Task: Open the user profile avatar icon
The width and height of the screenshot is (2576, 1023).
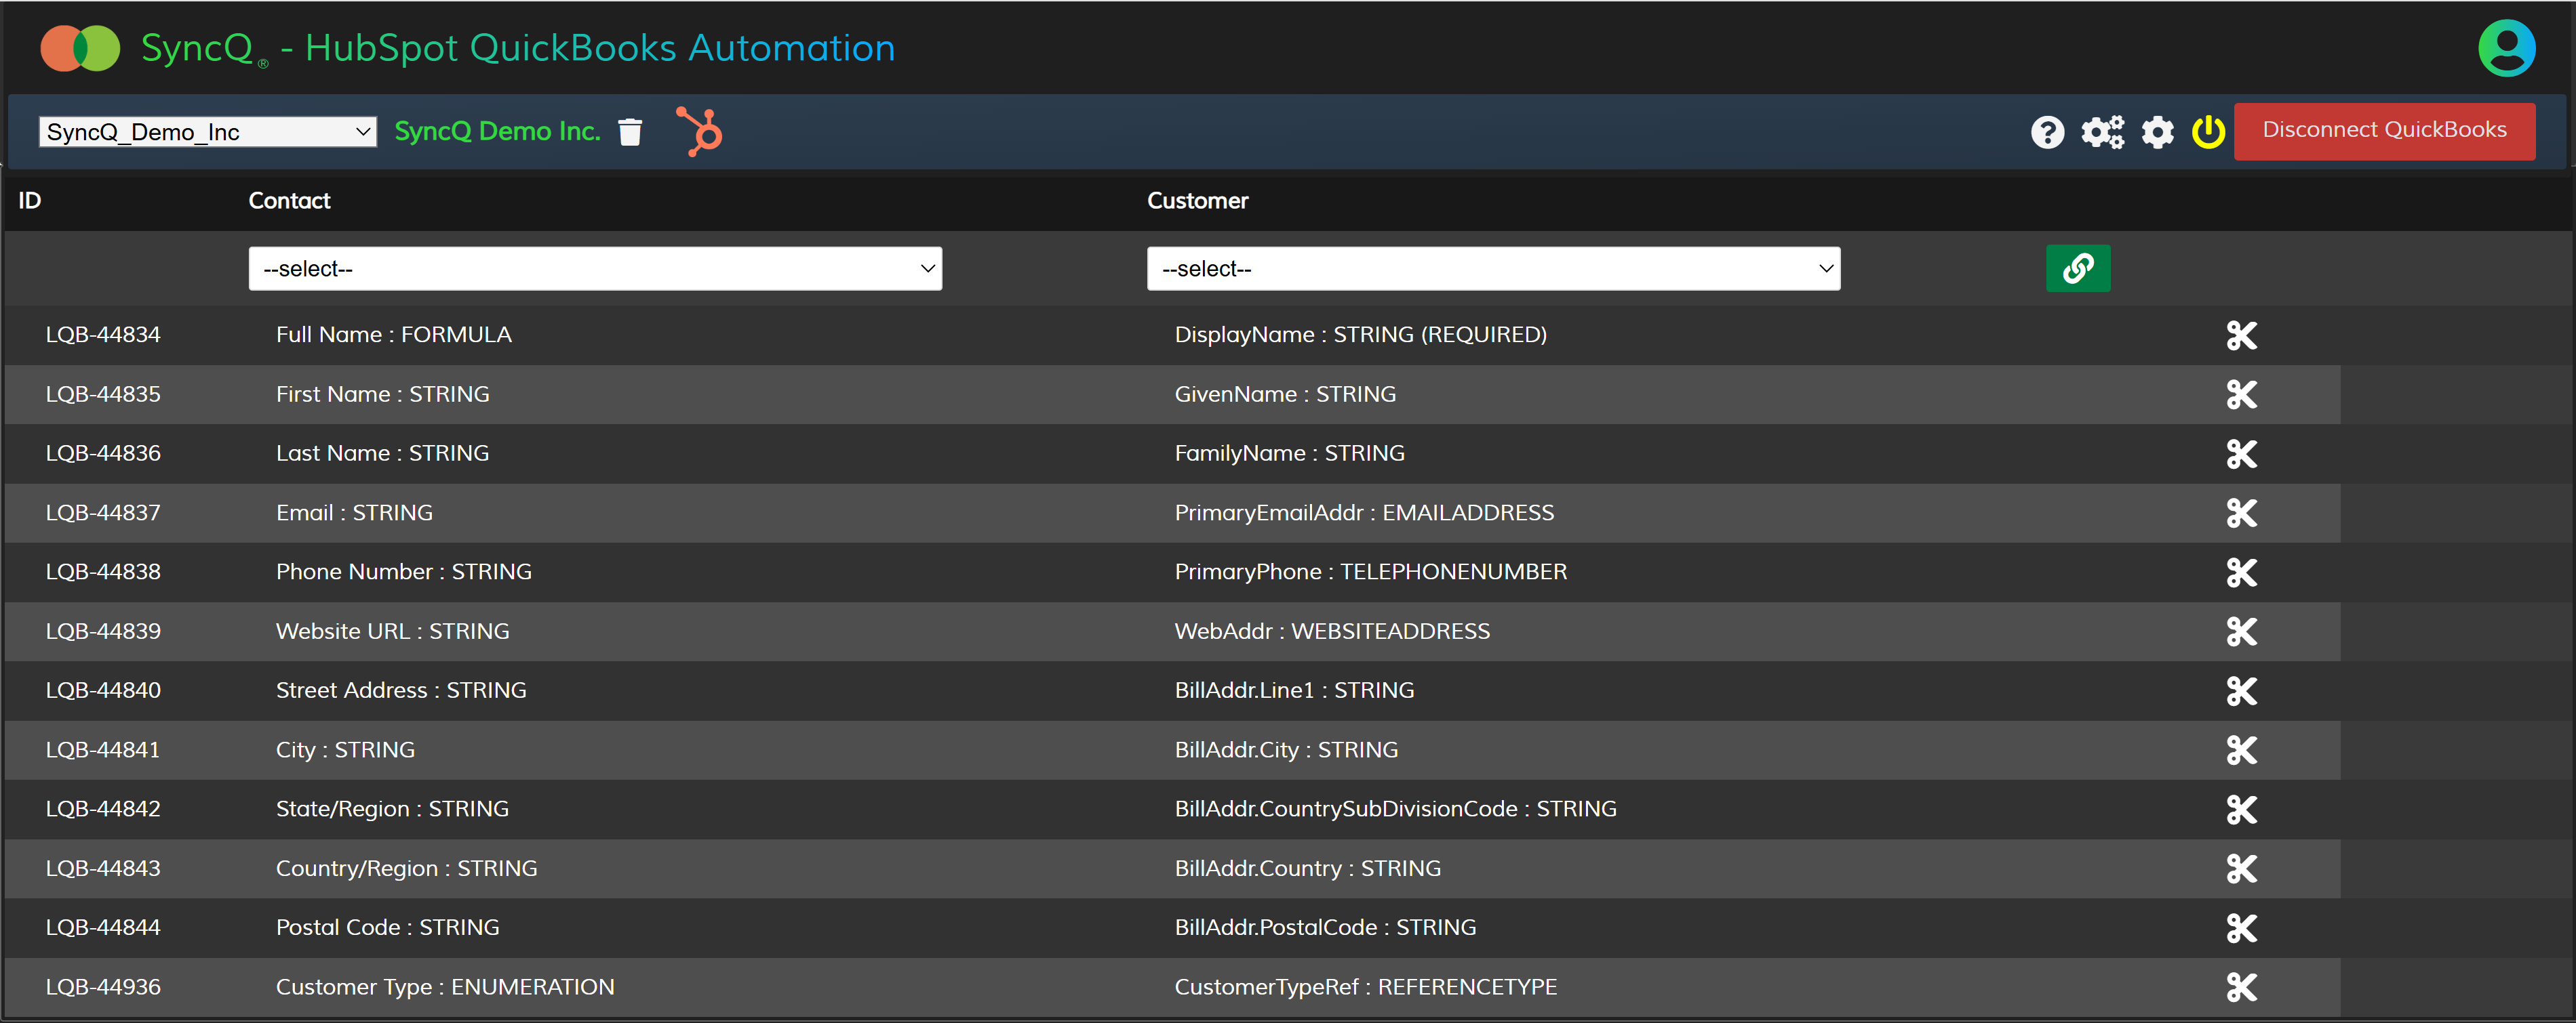Action: [2506, 48]
